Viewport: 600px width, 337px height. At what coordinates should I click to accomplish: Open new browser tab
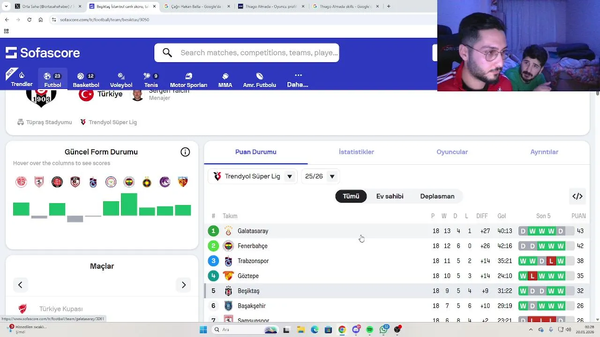tap(389, 7)
